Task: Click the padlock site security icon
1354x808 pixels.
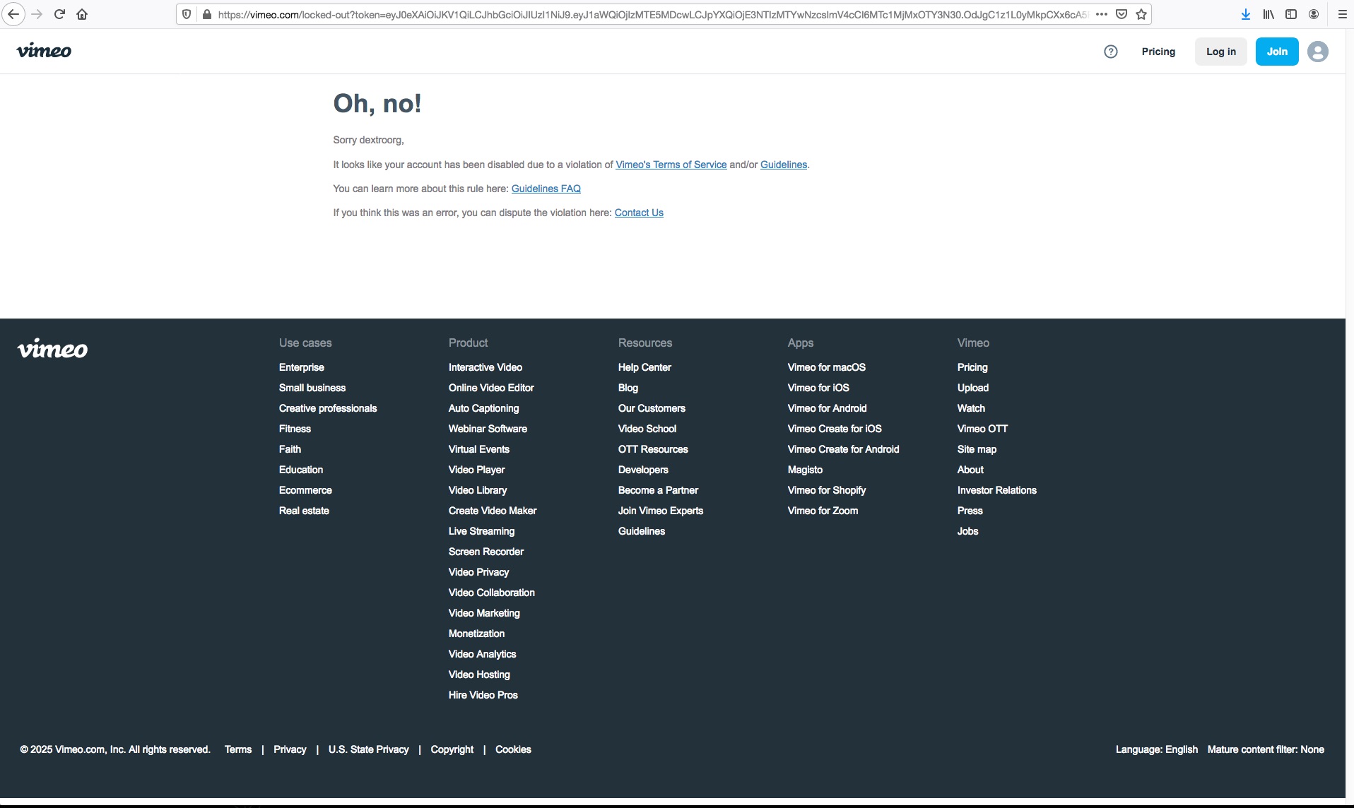Action: (206, 14)
